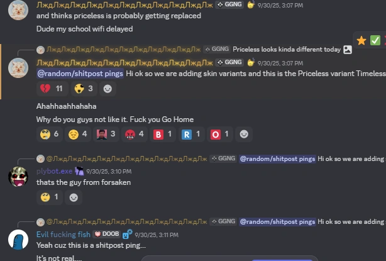Screen dimensions: 386x261
Task: Add the star reaction from hover toolbar
Action: (x=361, y=41)
